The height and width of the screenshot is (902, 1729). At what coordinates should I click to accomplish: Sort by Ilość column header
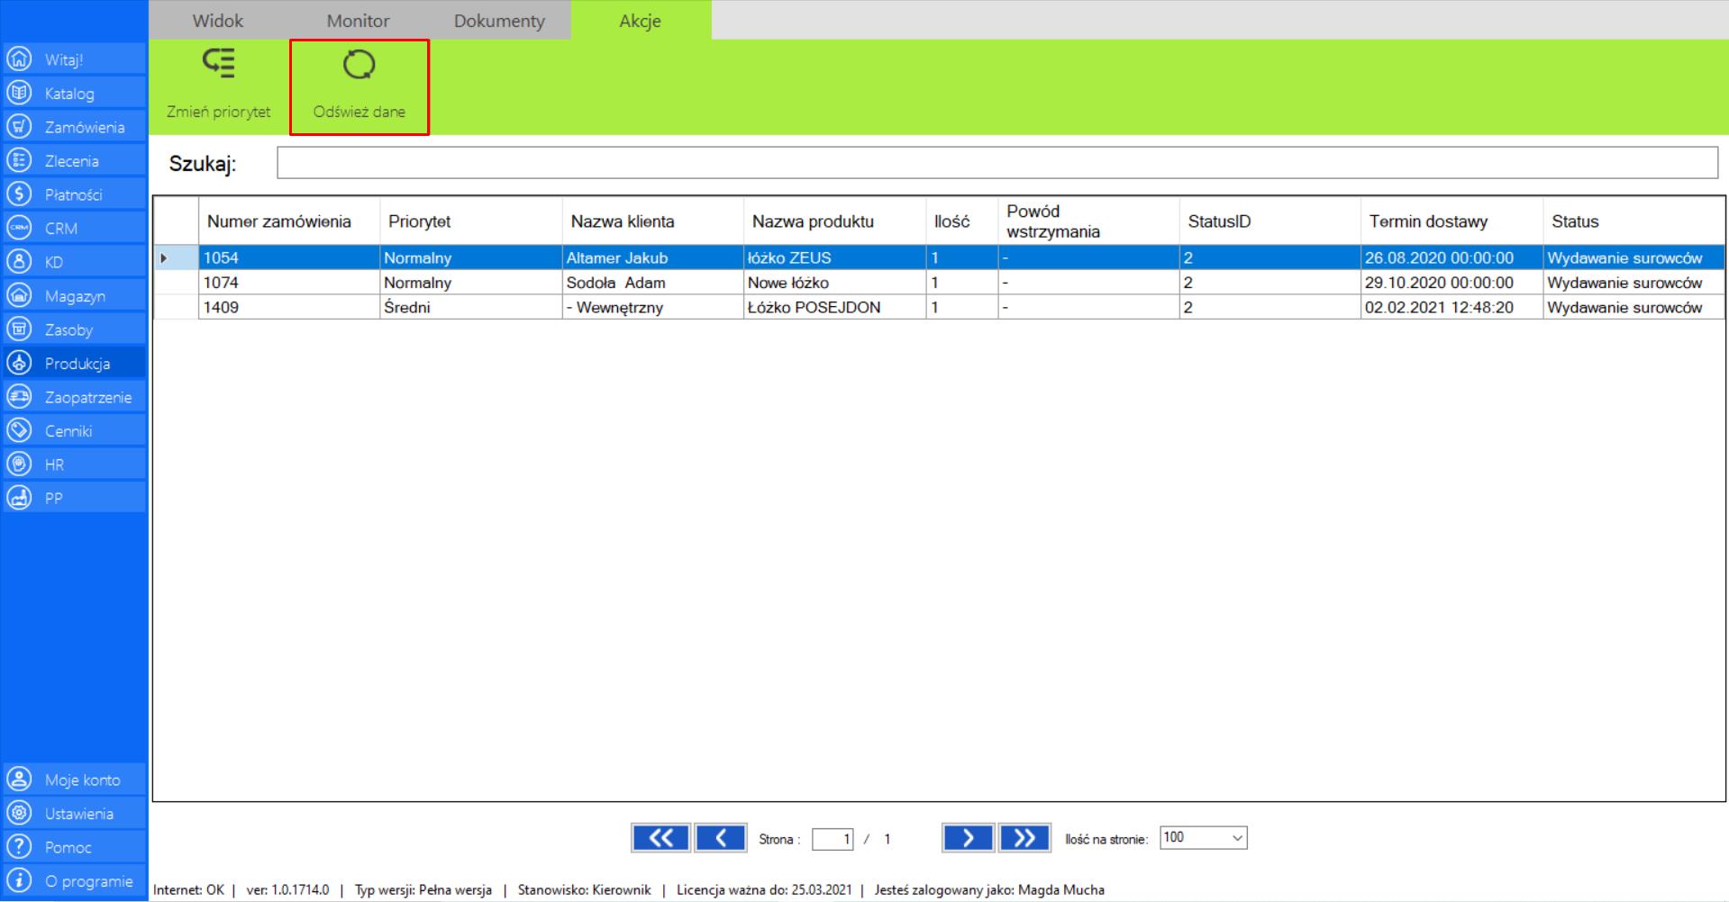[x=962, y=221]
